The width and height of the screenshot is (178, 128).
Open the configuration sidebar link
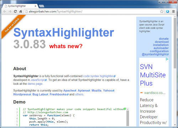pyautogui.click(x=159, y=51)
